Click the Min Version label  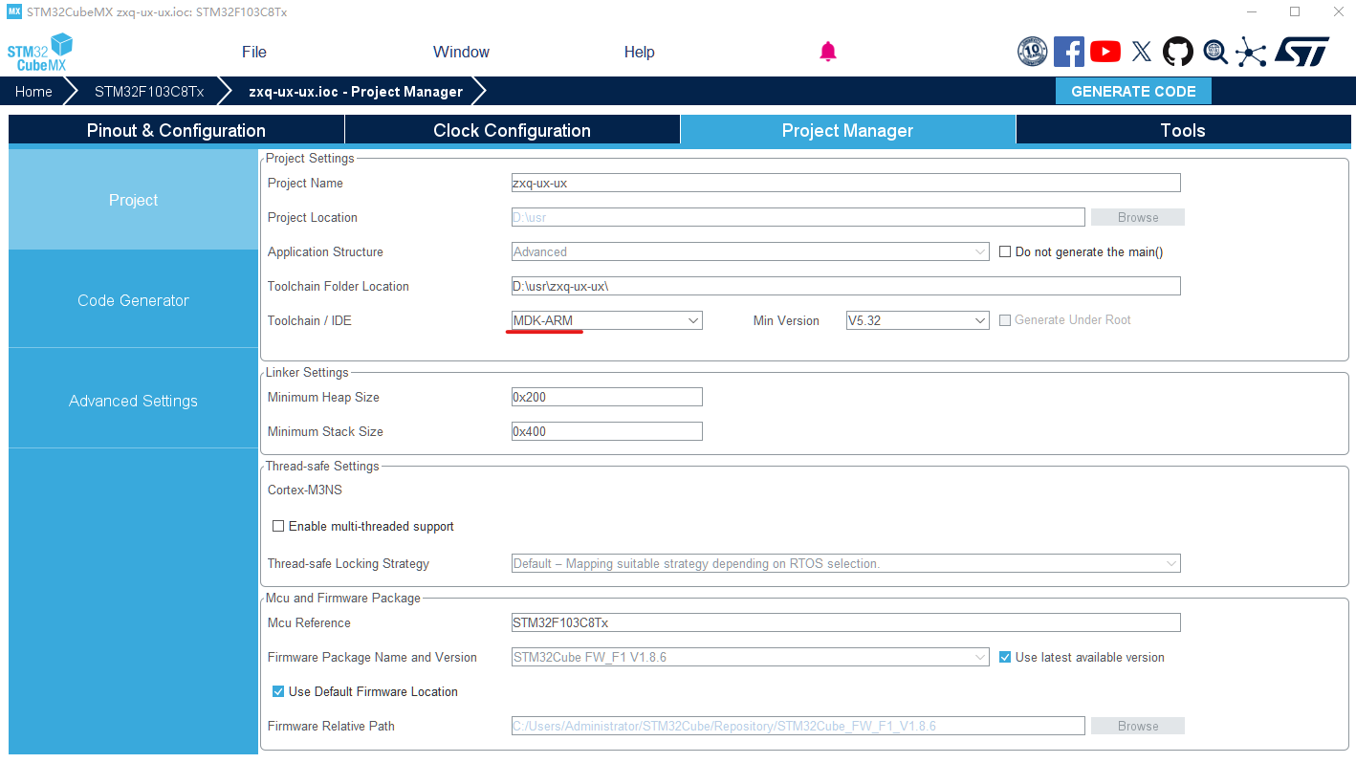pyautogui.click(x=786, y=321)
